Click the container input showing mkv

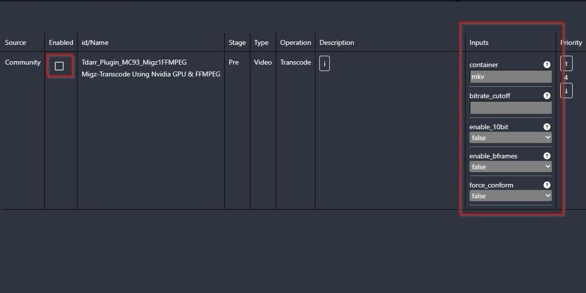click(510, 77)
